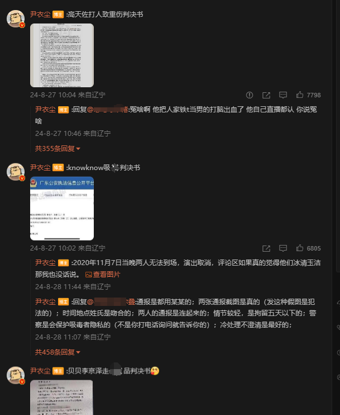
Task: Like the knowknow comment with 6805 likes
Action: [x=300, y=248]
